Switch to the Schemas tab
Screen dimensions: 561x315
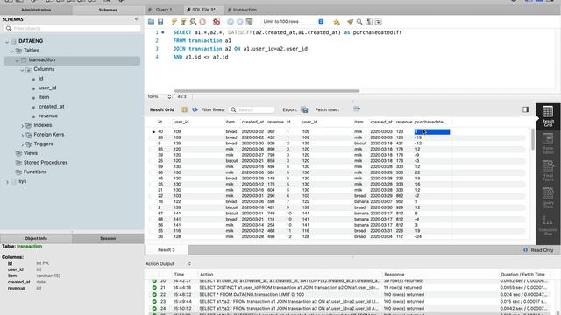[x=108, y=10]
